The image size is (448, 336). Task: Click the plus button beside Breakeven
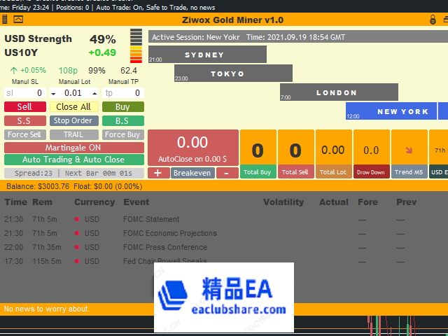pyautogui.click(x=158, y=173)
